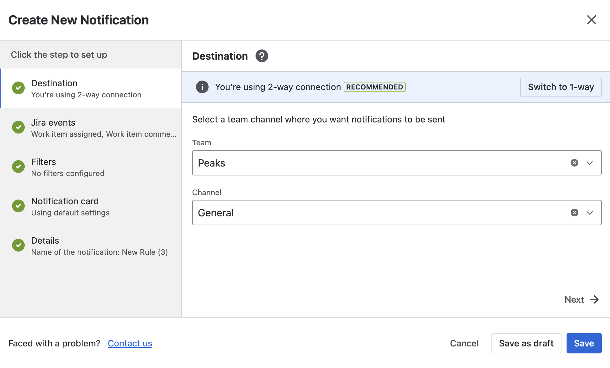This screenshot has height=368, width=610.
Task: Click the green check beside Jira events
Action: (x=18, y=127)
